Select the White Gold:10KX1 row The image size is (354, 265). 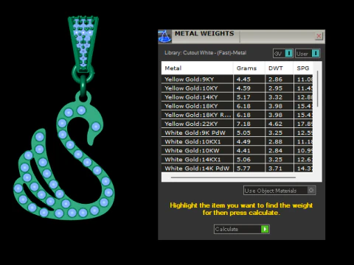(237, 141)
